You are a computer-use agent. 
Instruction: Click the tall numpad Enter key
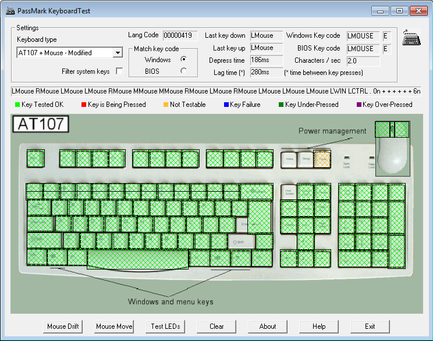(397, 252)
